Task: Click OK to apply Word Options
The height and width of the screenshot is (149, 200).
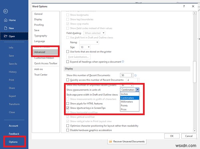Action: [x=172, y=136]
